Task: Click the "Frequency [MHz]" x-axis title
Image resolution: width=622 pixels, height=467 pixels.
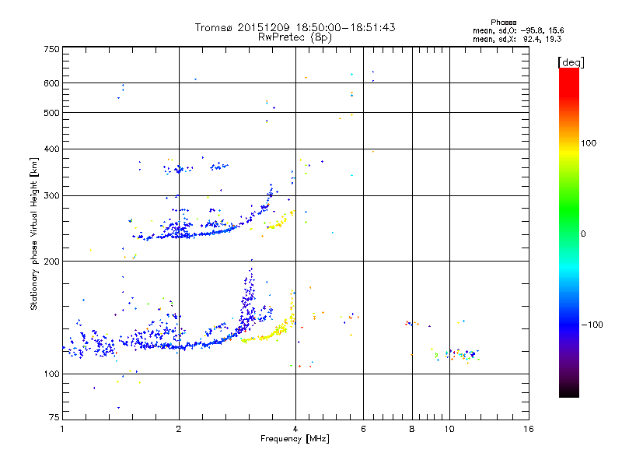Action: 295,439
